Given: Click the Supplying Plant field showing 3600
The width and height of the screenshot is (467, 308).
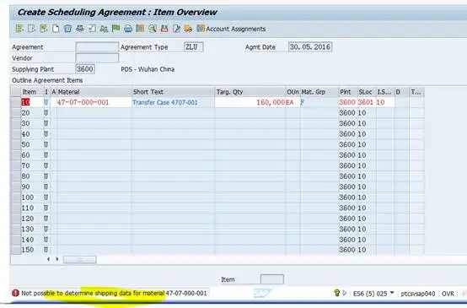Looking at the screenshot, I should point(85,69).
